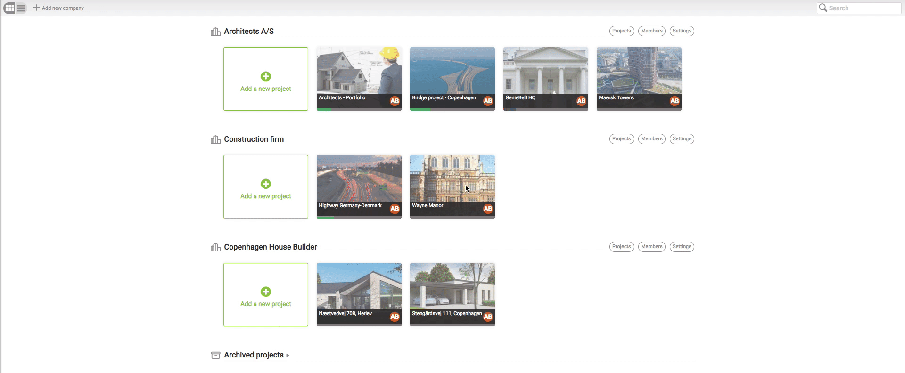The image size is (905, 373).
Task: Click AB avatar on GenieBelt HQ
Action: click(581, 101)
